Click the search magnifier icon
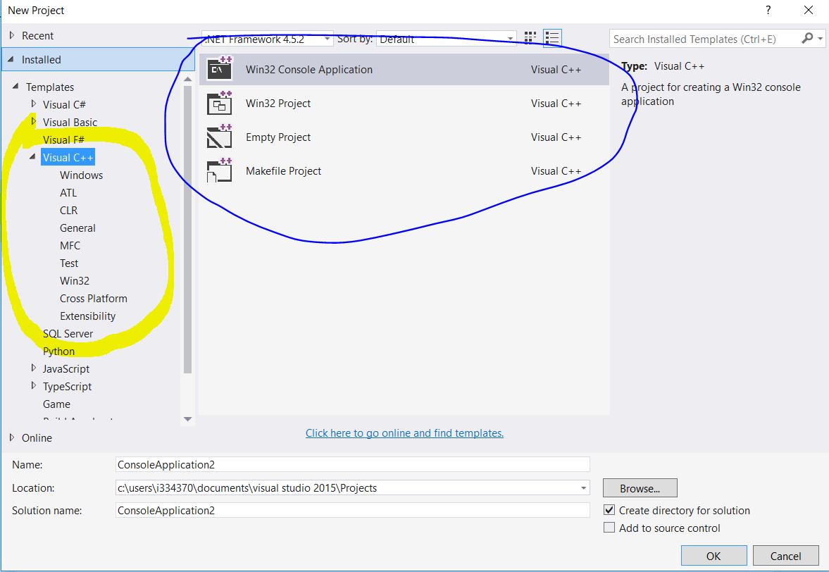829x572 pixels. pyautogui.click(x=807, y=39)
